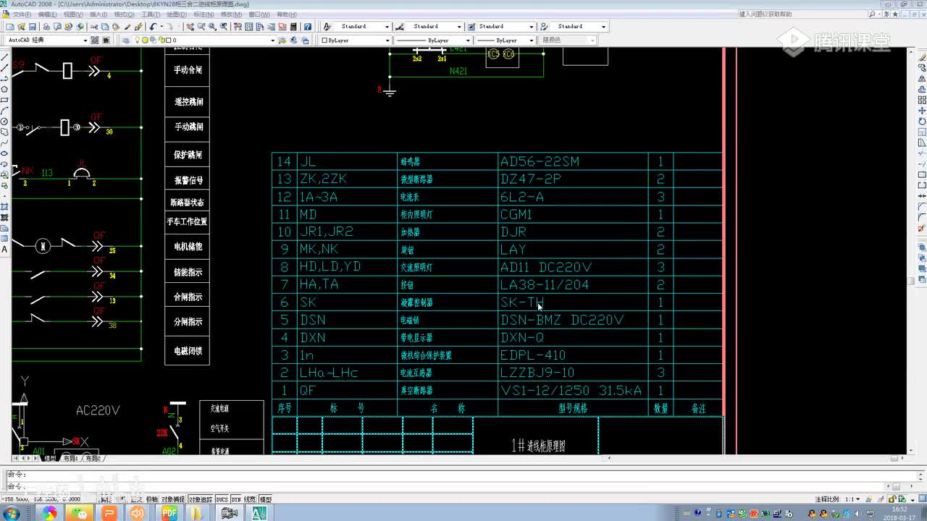Open the Properties palette icon
The height and width of the screenshot is (521, 927).
pos(239,27)
